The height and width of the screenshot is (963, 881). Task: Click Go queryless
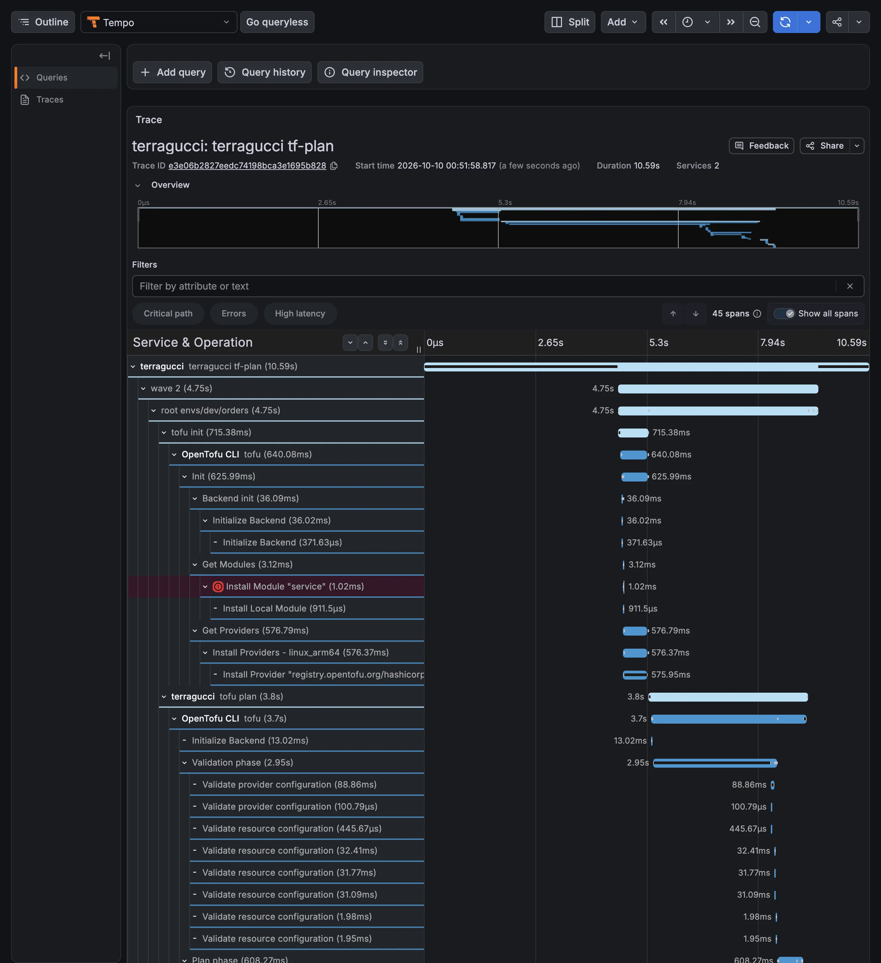click(x=277, y=22)
